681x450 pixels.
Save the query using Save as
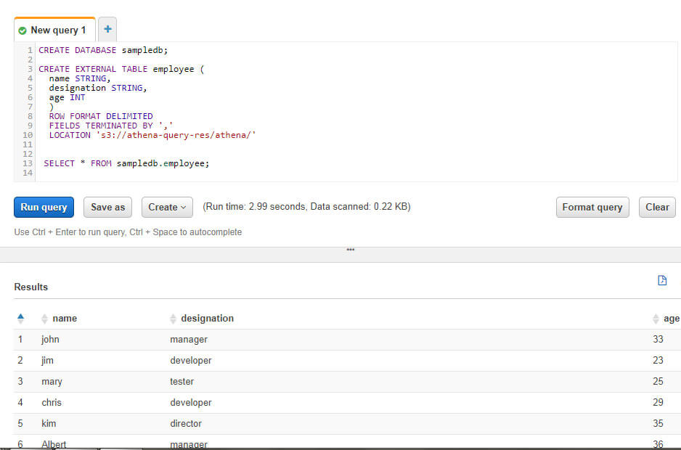click(107, 207)
